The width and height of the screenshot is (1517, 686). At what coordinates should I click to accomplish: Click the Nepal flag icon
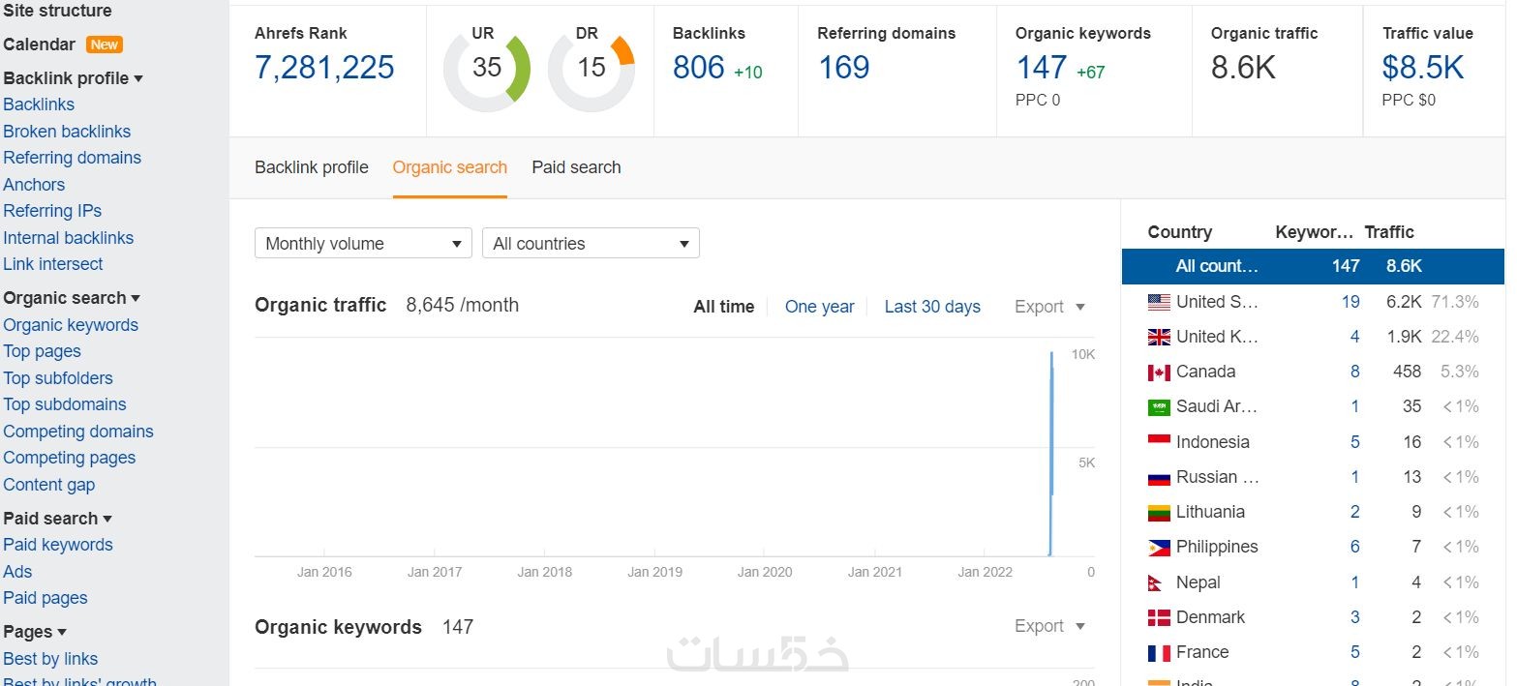1157,582
